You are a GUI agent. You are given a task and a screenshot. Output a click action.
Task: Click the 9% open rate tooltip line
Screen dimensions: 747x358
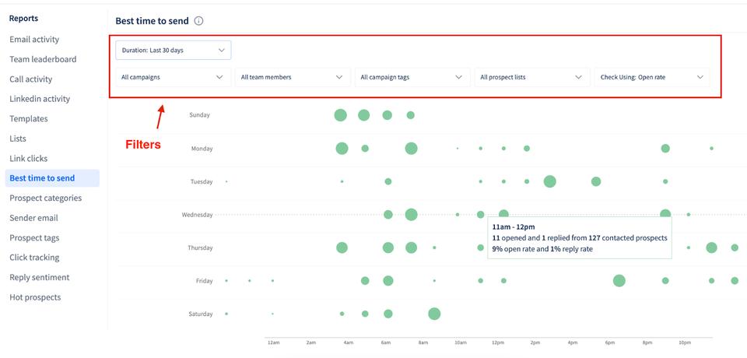[x=542, y=249]
